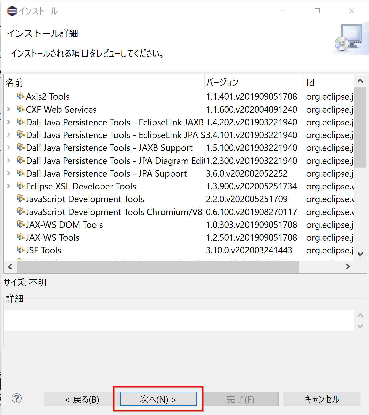Select the Axis2 Tools row

[x=179, y=97]
